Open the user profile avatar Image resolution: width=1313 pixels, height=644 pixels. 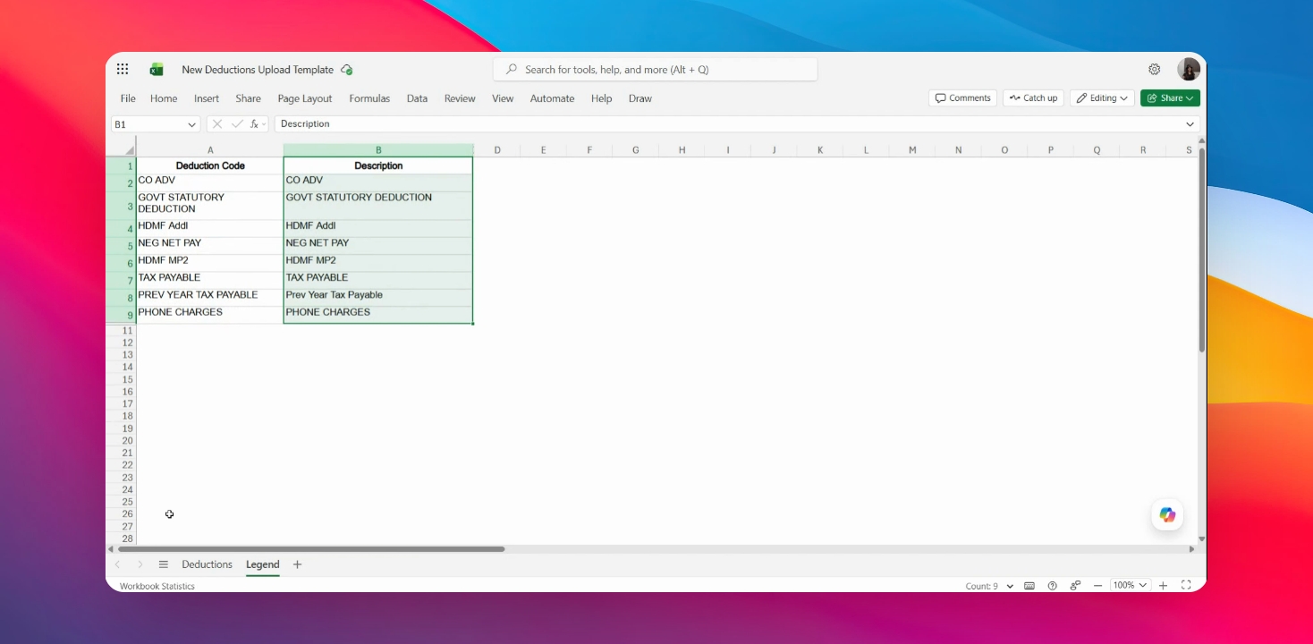(1189, 69)
